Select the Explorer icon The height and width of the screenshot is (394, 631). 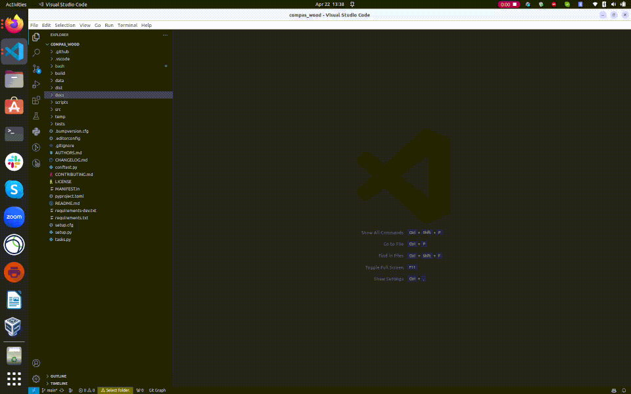[x=36, y=37]
